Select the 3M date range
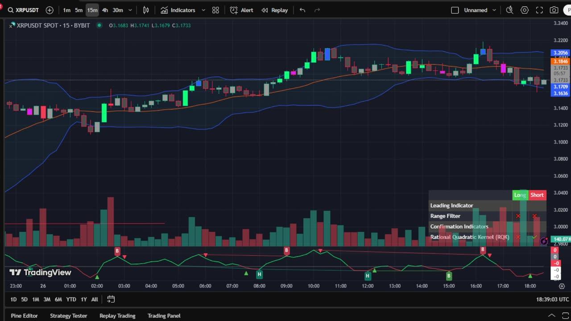The width and height of the screenshot is (571, 321). (x=47, y=300)
